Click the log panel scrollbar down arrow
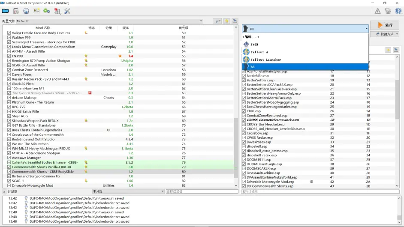 click(399, 222)
